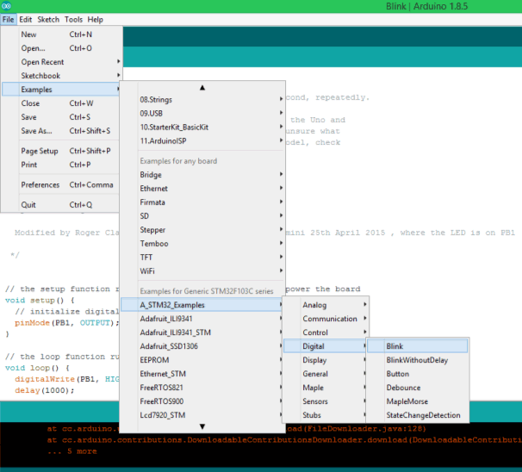Choose Save As... menu entry
The image size is (522, 472).
pyautogui.click(x=60, y=131)
